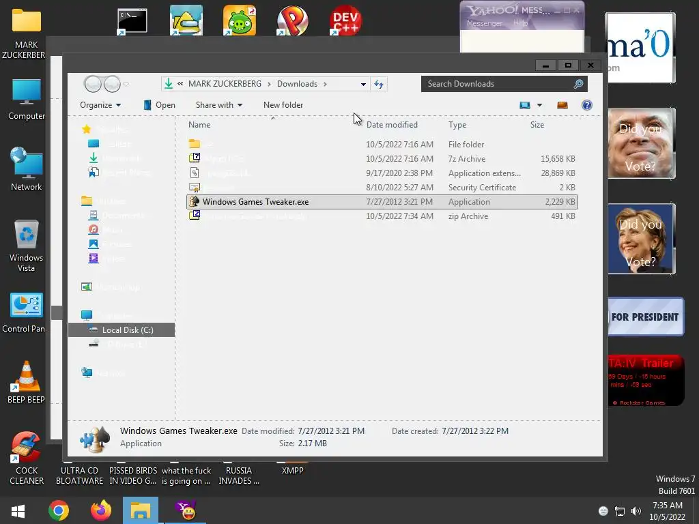Expand the chevron after Downloads in breadcrumb
699x524 pixels.
325,84
